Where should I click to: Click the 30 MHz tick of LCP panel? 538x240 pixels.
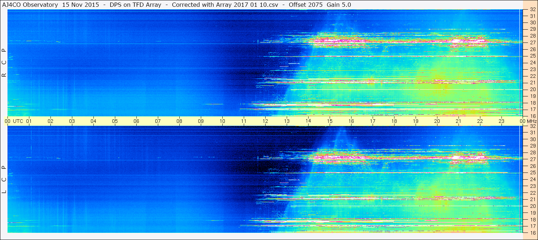[532, 139]
